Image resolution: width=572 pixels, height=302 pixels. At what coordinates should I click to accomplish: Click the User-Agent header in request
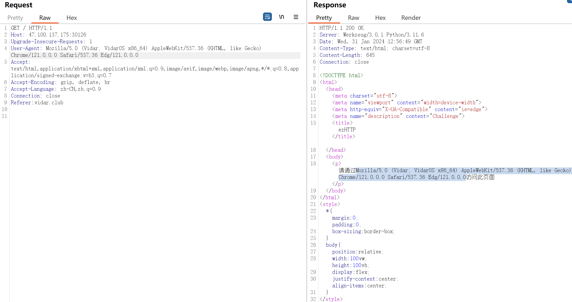25,48
